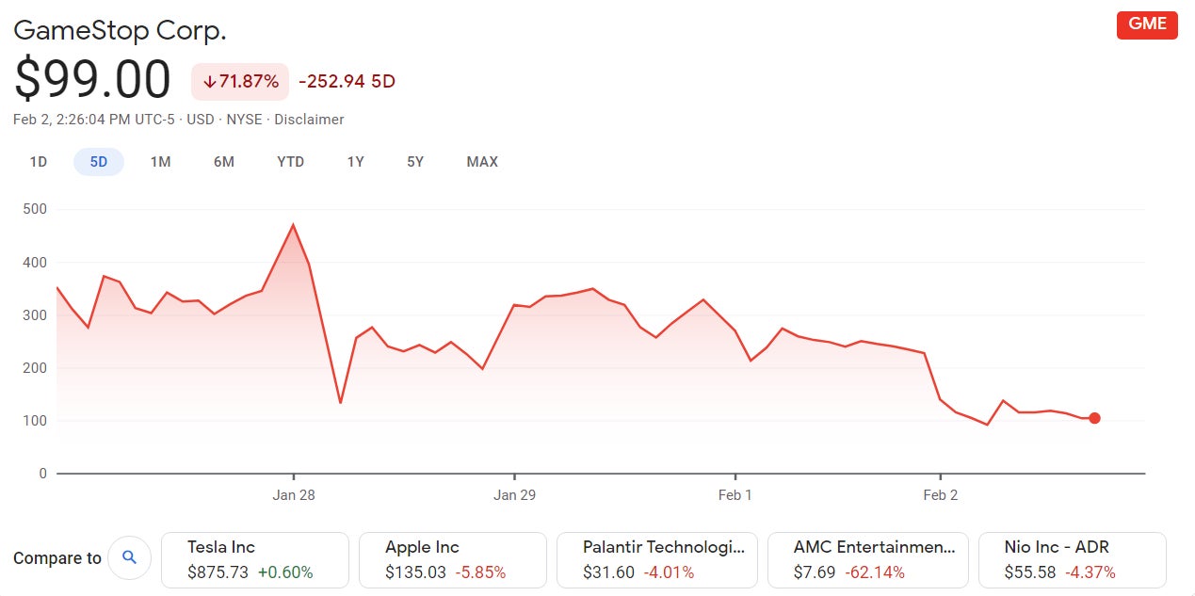The height and width of the screenshot is (596, 1195).
Task: Open the Palantir Technologies comparison card
Action: point(657,559)
